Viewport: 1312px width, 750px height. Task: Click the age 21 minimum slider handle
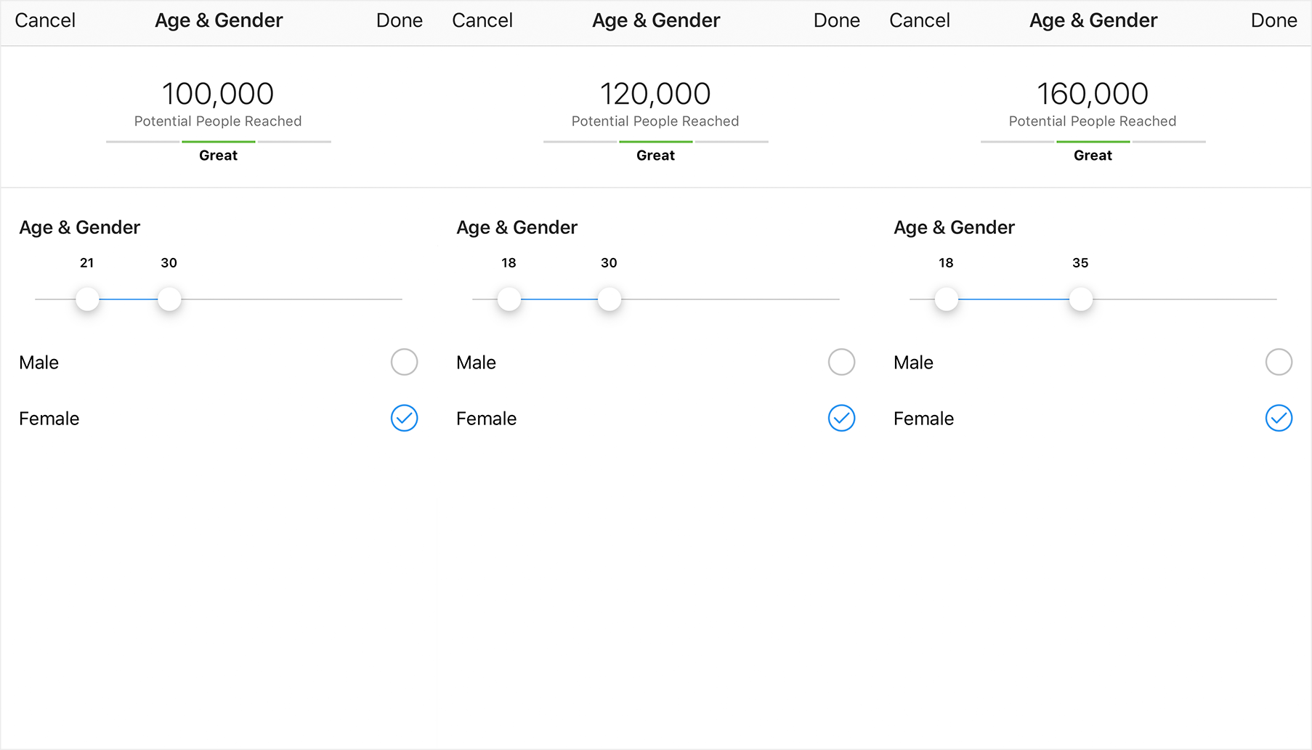[87, 299]
